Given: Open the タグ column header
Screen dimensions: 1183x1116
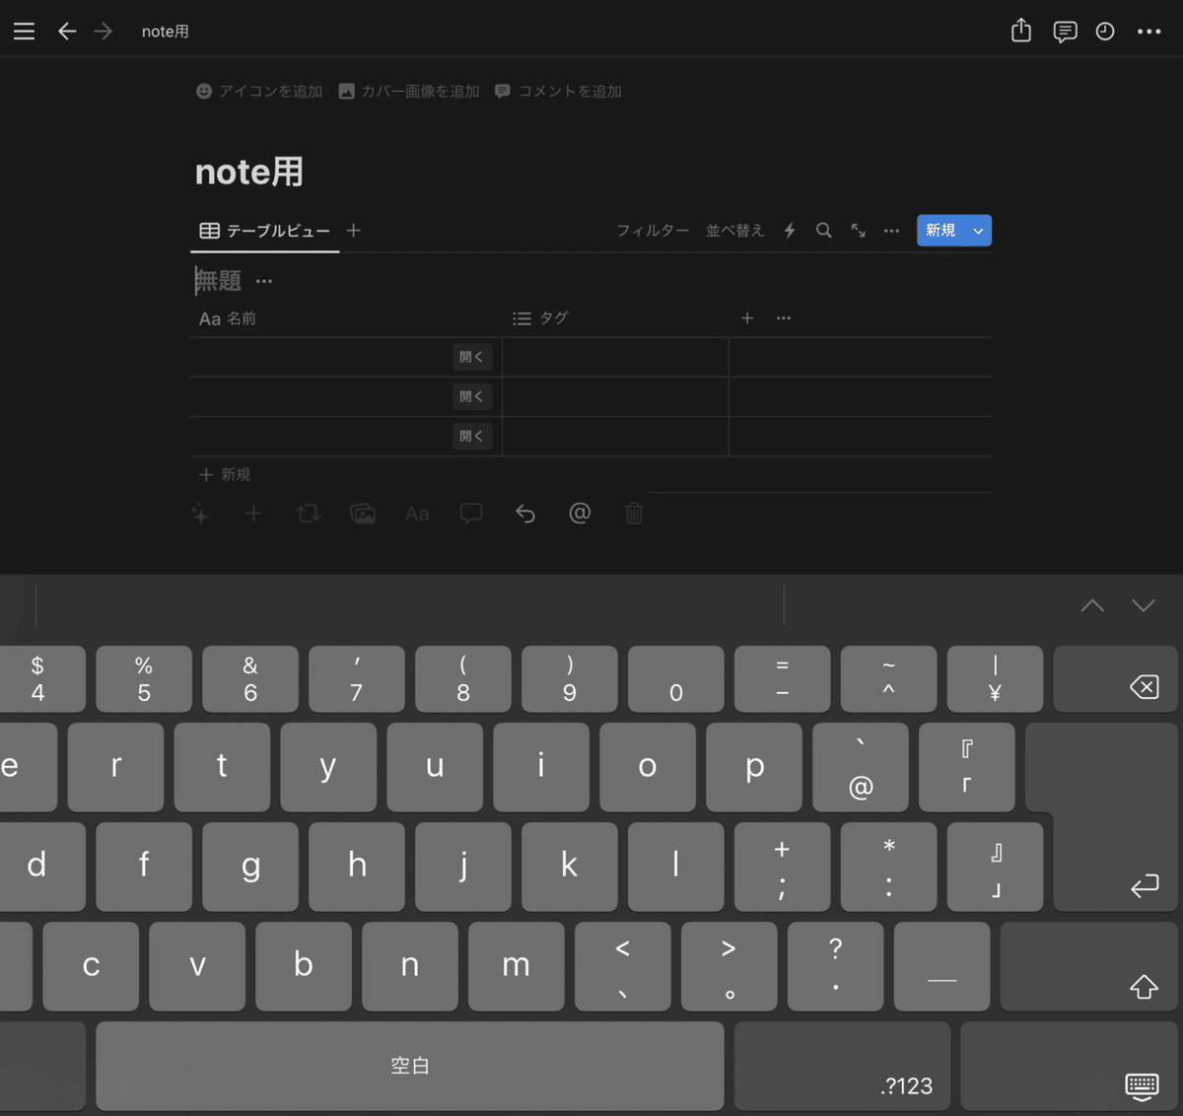Looking at the screenshot, I should point(540,318).
